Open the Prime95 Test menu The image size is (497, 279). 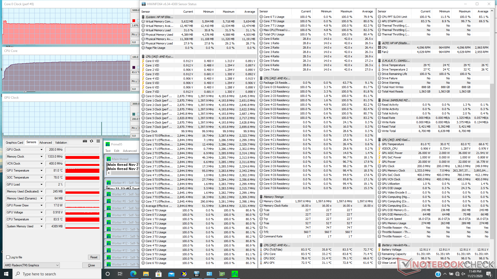point(108,151)
